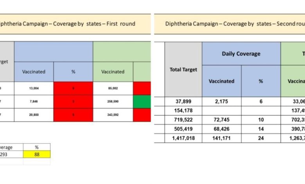Screen dimensions: 305x184
Task: Click the 343,592 total vaccinated cell
Action: pyautogui.click(x=113, y=115)
